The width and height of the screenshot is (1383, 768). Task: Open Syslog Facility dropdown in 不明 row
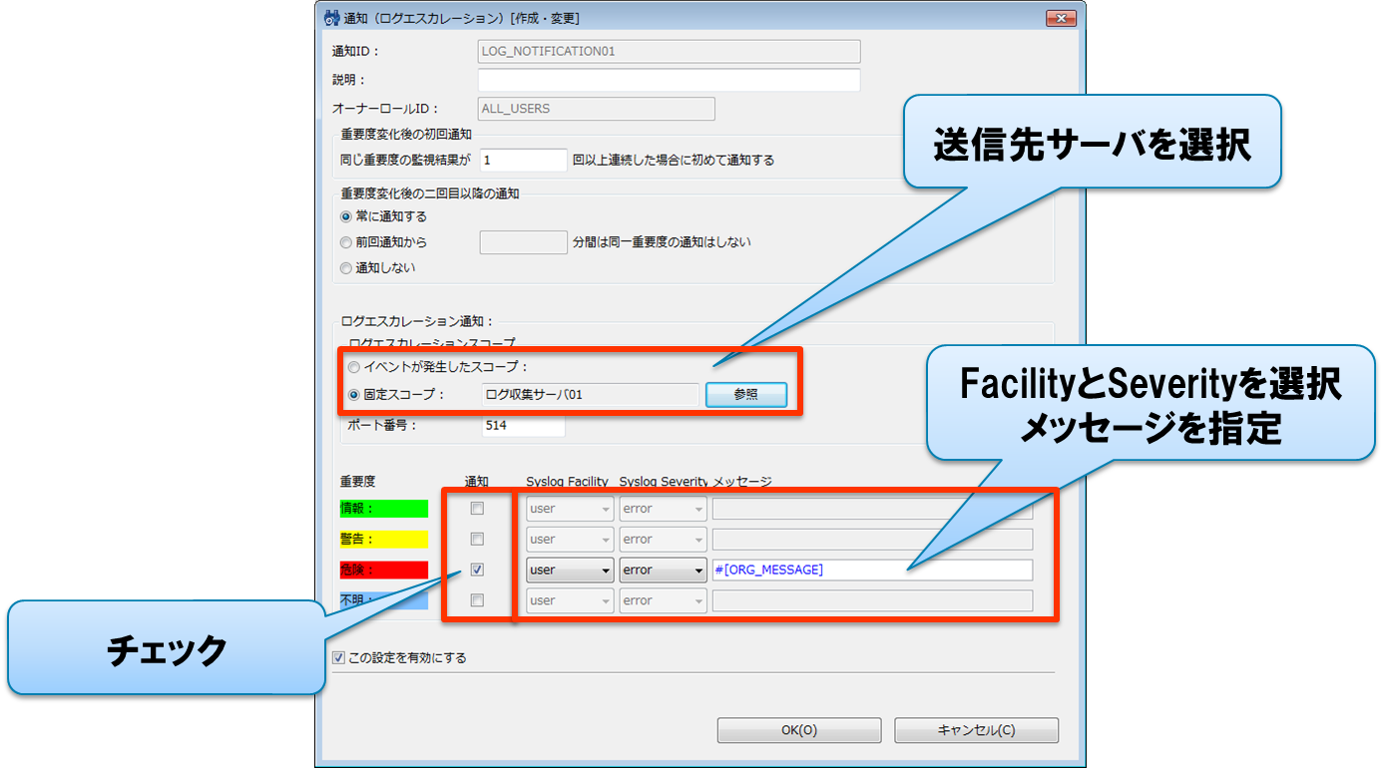[570, 600]
